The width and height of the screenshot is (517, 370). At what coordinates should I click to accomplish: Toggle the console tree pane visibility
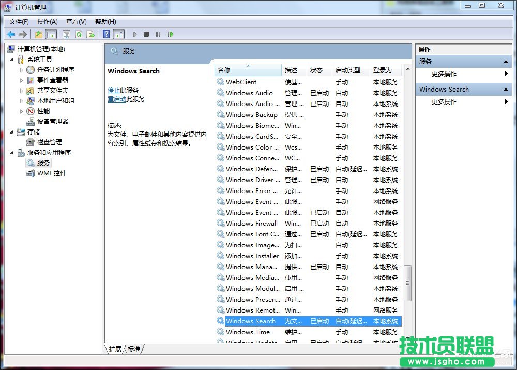(x=51, y=34)
